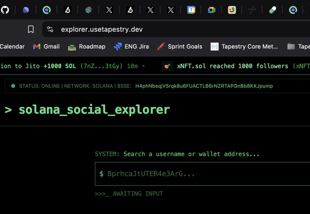The height and width of the screenshot is (214, 310).
Task: Click the dartboard icon beside xNFT.sol news
Action: click(167, 66)
